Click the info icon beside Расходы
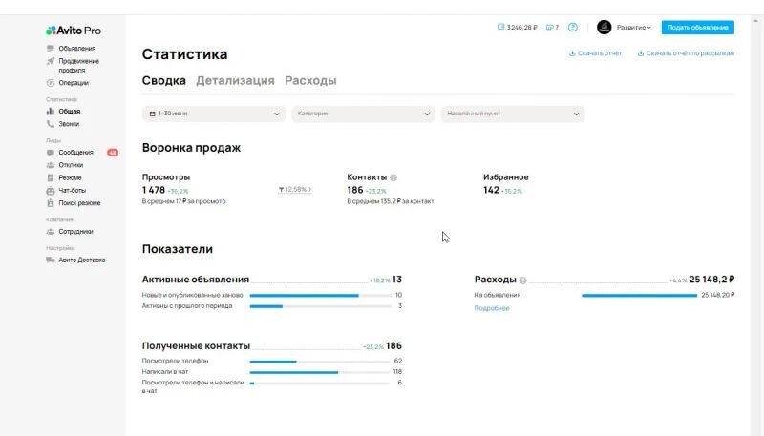764x436 pixels. coord(523,280)
